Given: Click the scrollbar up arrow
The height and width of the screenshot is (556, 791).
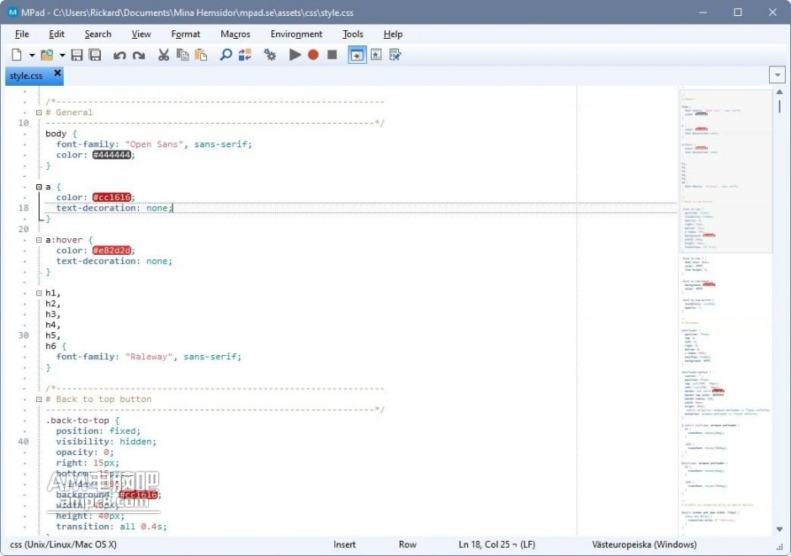Looking at the screenshot, I should (x=779, y=92).
